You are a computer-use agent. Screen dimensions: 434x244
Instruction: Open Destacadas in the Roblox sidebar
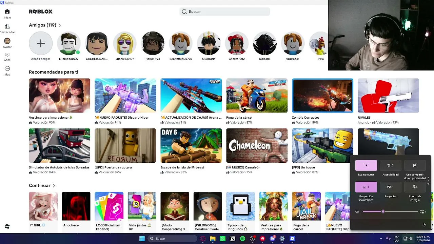pyautogui.click(x=7, y=29)
